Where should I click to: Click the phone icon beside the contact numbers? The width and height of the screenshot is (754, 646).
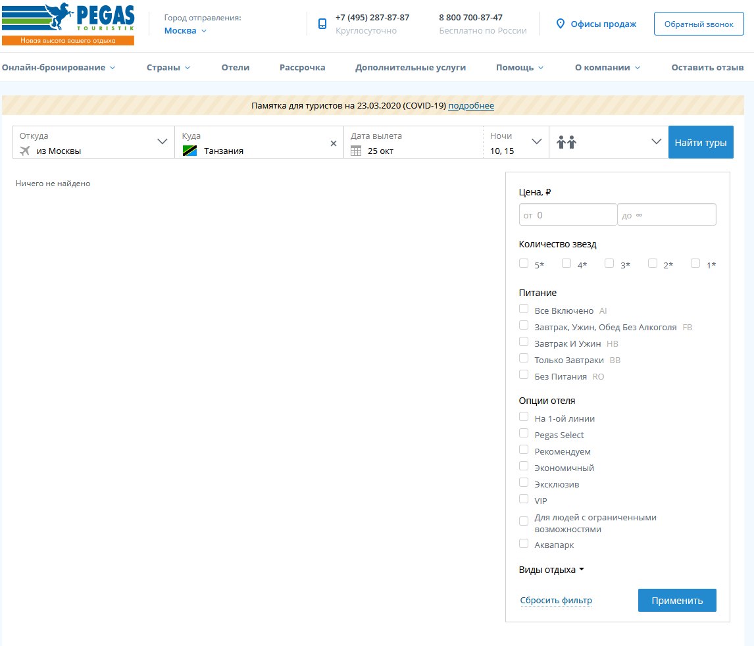click(322, 24)
